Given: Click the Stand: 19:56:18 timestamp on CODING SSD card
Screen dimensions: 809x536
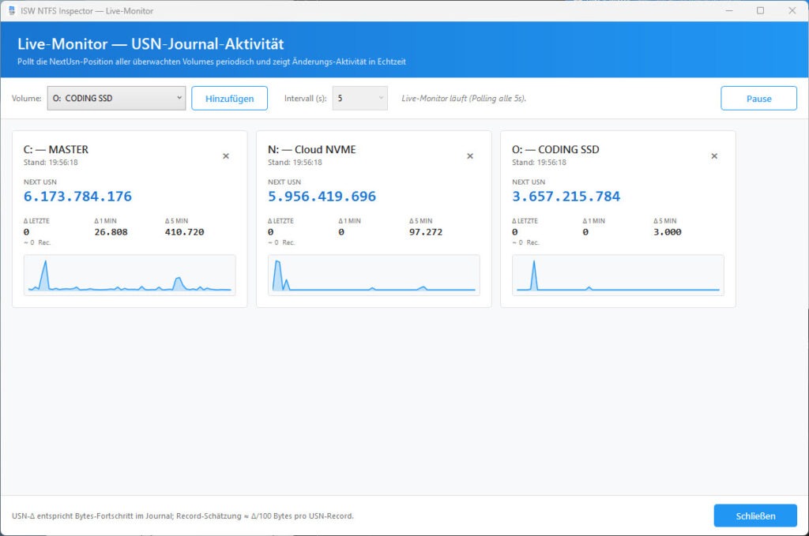Looking at the screenshot, I should (x=539, y=163).
